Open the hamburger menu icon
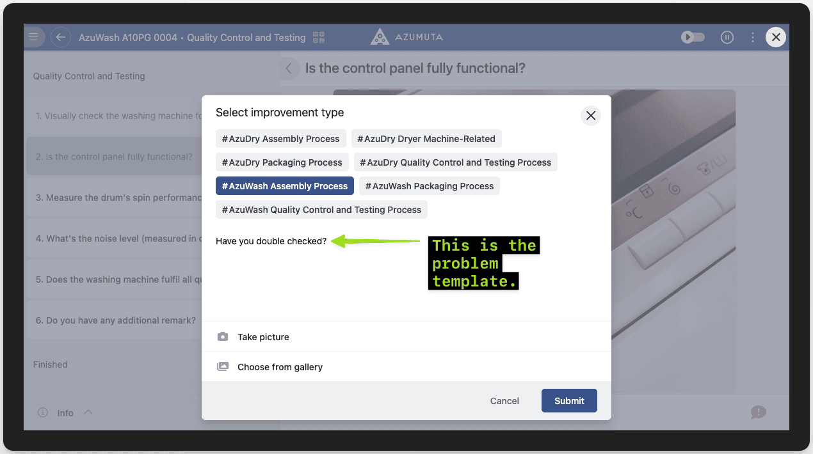 [x=34, y=37]
